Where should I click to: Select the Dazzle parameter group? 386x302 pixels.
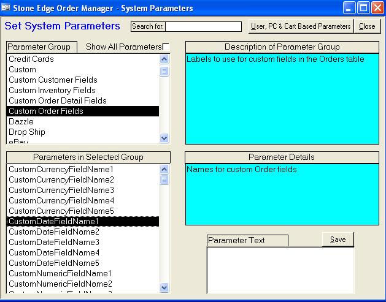(83, 122)
